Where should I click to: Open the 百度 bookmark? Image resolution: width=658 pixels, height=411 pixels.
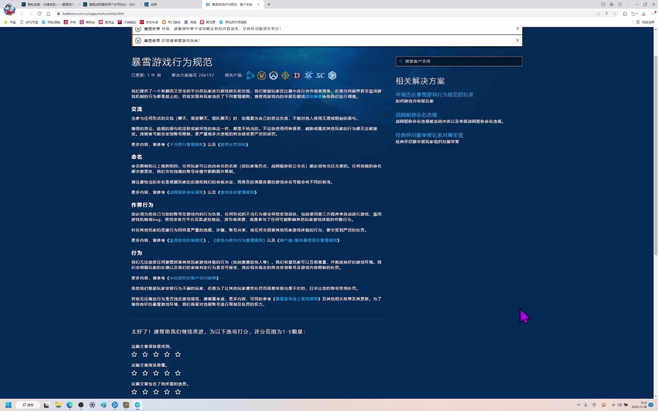point(190,22)
